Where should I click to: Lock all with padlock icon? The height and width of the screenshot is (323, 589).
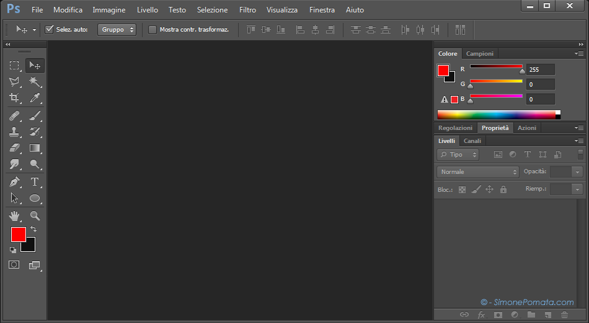(x=503, y=189)
